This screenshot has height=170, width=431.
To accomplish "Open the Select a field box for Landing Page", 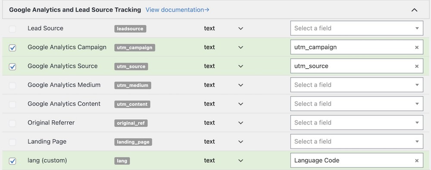I will coord(356,142).
